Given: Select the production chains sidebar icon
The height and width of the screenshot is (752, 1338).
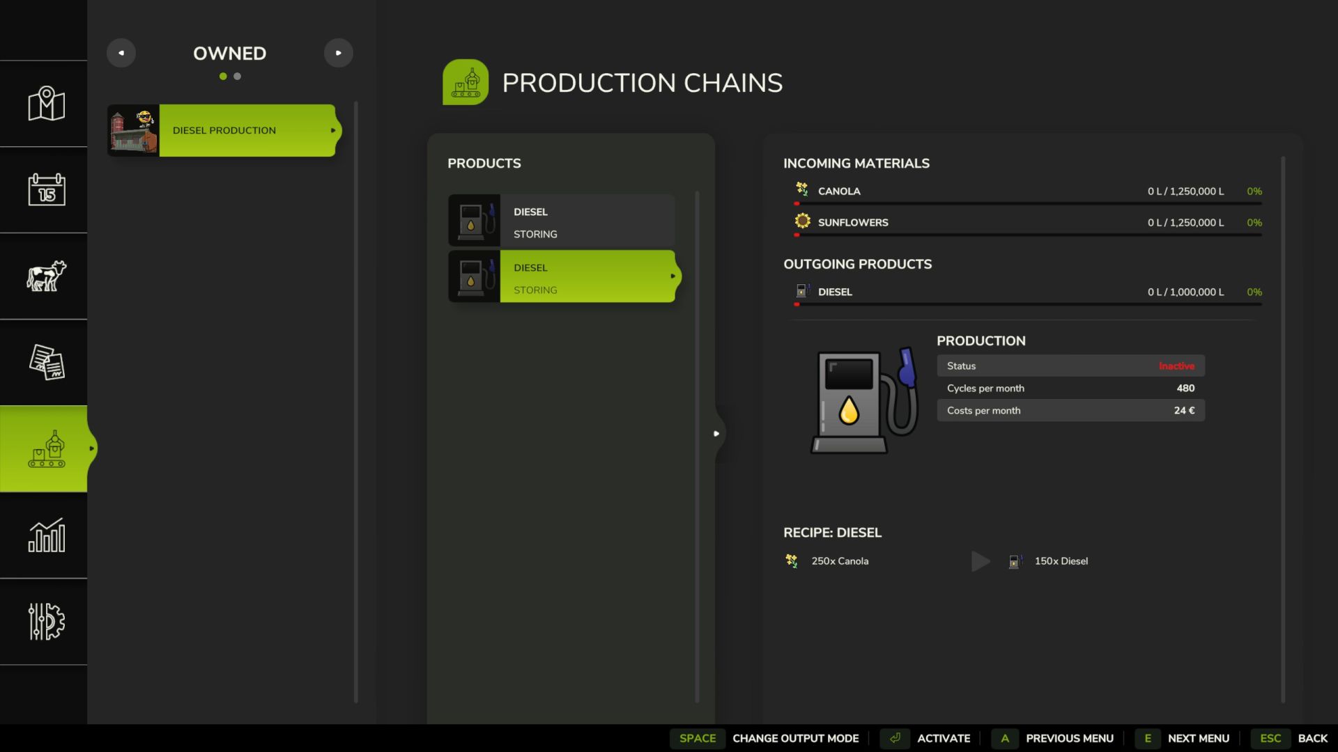Looking at the screenshot, I should [46, 449].
